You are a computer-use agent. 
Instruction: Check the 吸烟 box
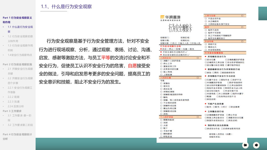click(206, 96)
